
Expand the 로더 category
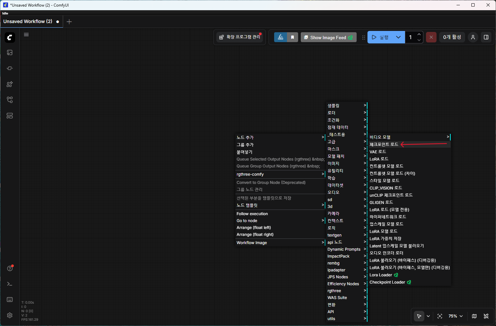click(x=346, y=113)
